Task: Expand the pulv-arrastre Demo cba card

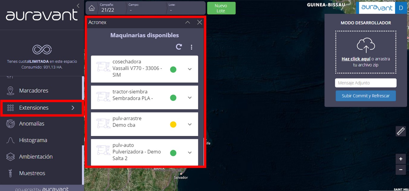Action: pos(190,124)
